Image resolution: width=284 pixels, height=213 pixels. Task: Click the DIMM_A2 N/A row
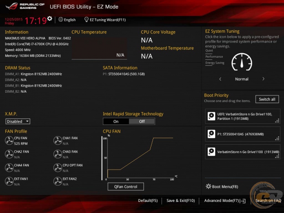click(16, 80)
